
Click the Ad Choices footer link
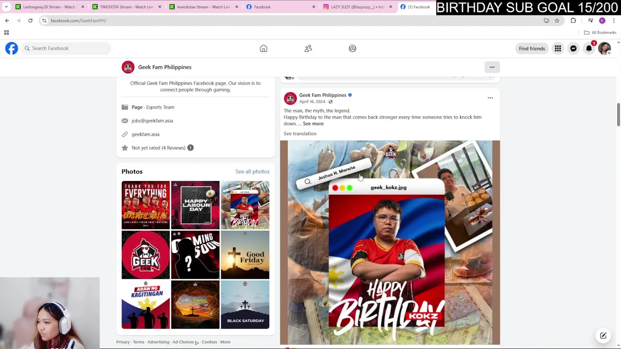click(185, 342)
